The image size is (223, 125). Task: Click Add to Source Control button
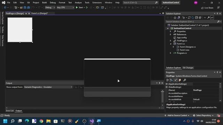click(177, 115)
